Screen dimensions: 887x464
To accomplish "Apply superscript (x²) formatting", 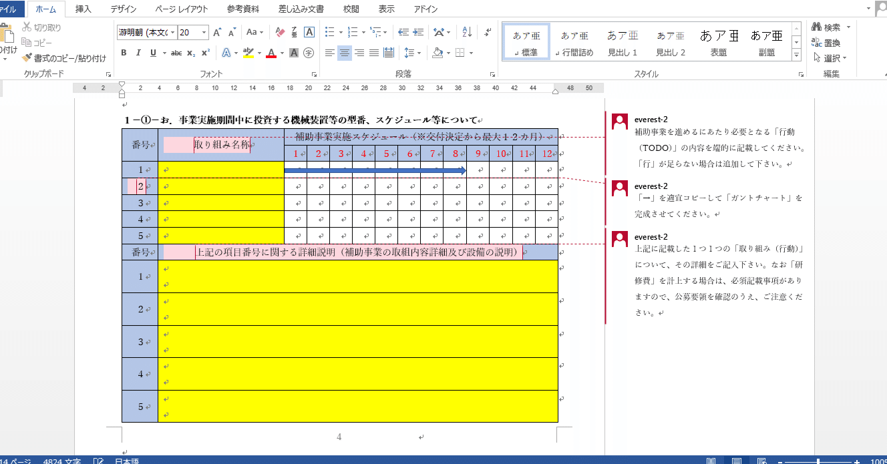I will [206, 53].
